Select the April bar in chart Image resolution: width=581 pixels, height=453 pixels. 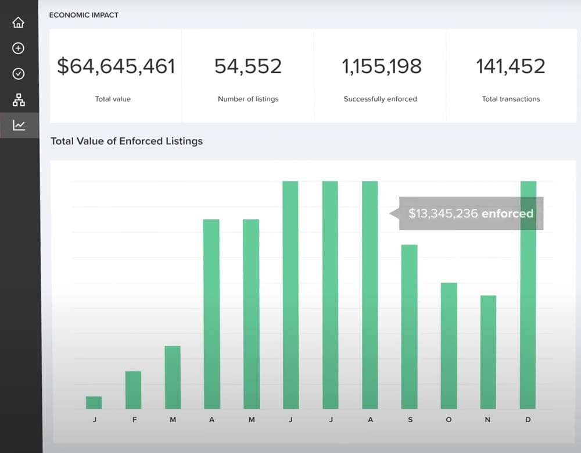(x=211, y=314)
